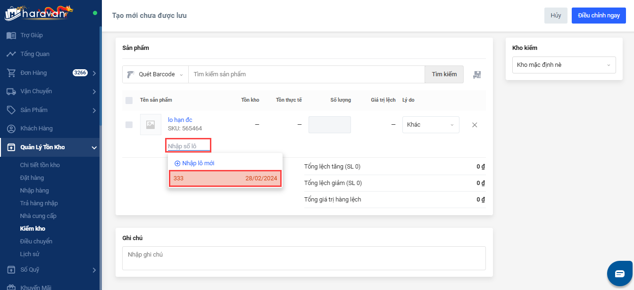Go to Tổng Quan dashboard
This screenshot has width=634, height=290.
click(34, 54)
